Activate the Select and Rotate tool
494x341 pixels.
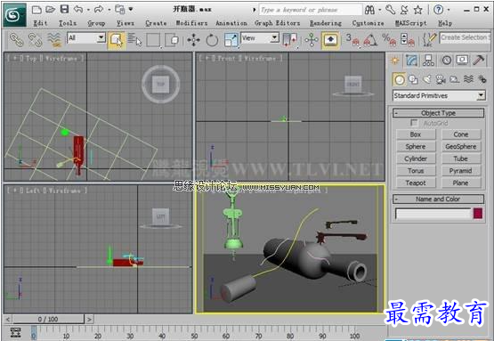pos(212,40)
